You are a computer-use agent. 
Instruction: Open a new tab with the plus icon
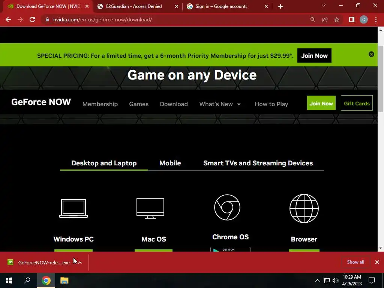point(280,7)
